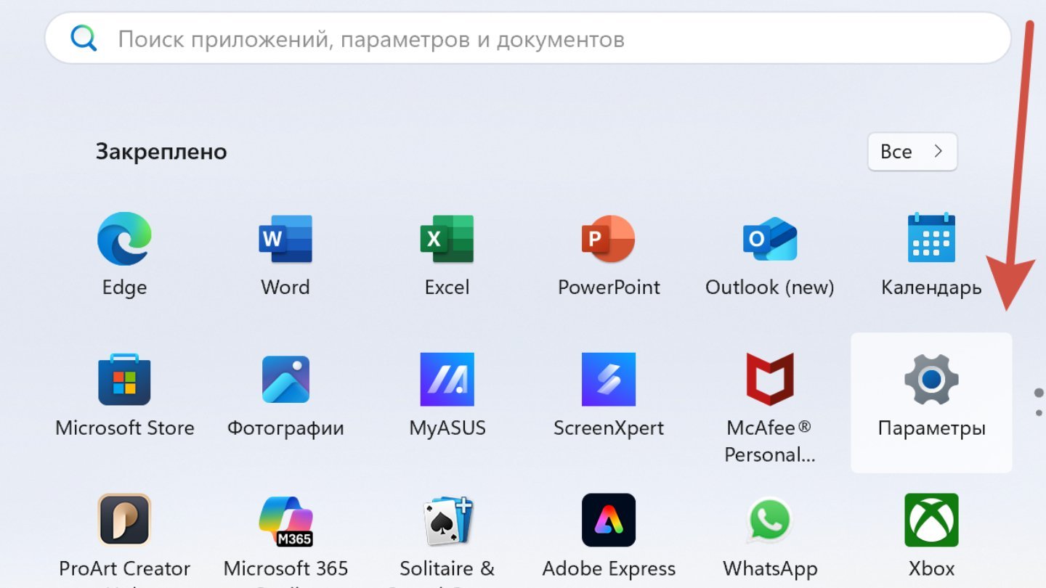
Task: Open Параметры settings gear
Action: point(931,403)
